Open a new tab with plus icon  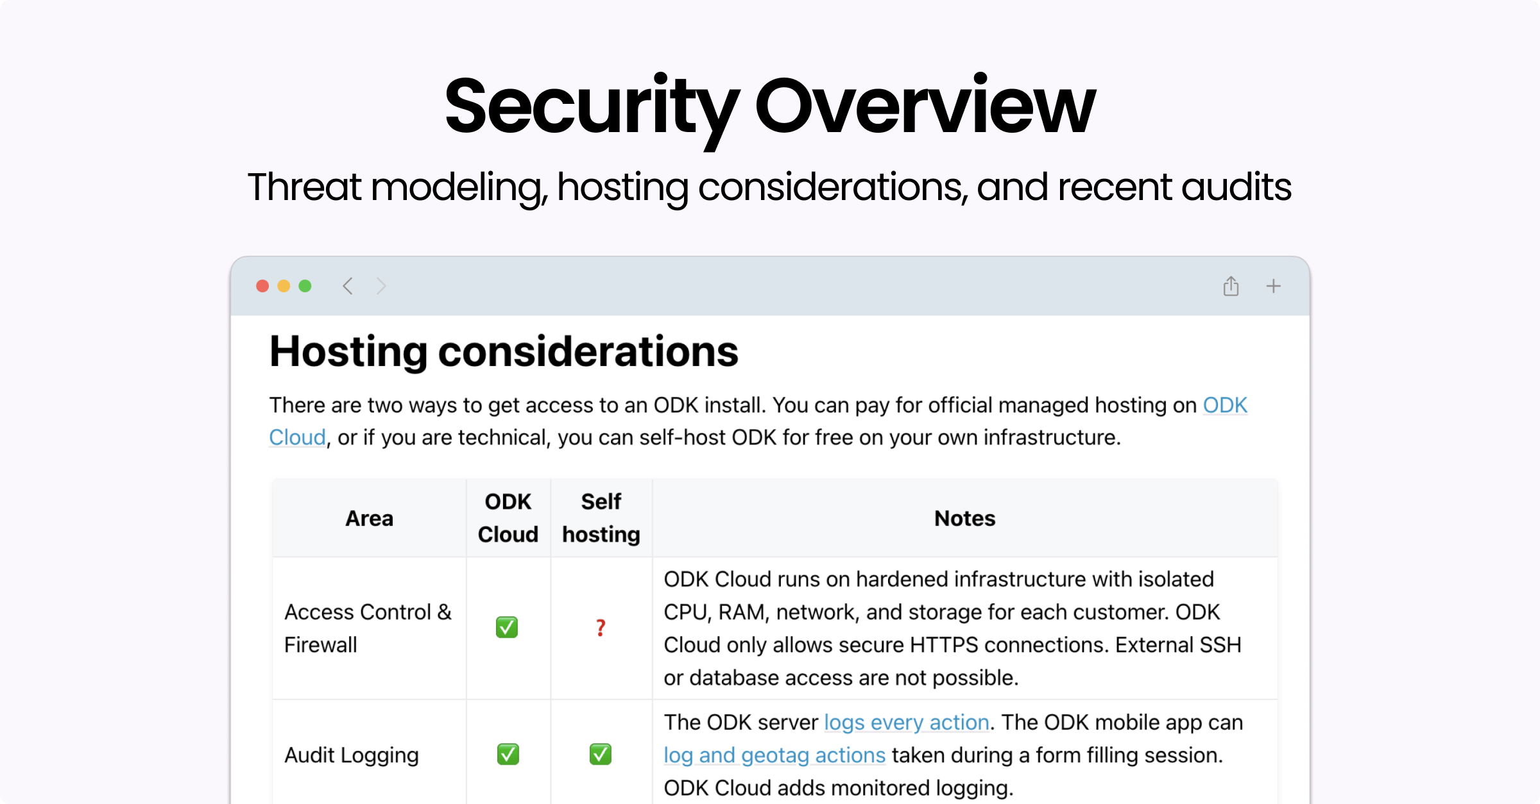coord(1274,286)
